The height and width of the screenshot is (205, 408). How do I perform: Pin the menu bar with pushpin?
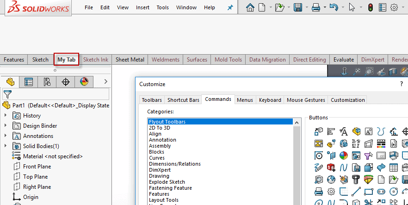(230, 7)
